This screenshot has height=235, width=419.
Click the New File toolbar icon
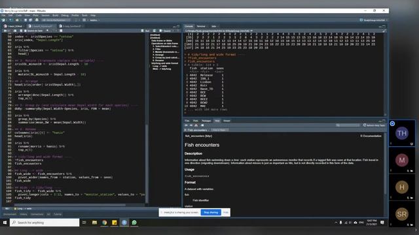(x=3, y=20)
